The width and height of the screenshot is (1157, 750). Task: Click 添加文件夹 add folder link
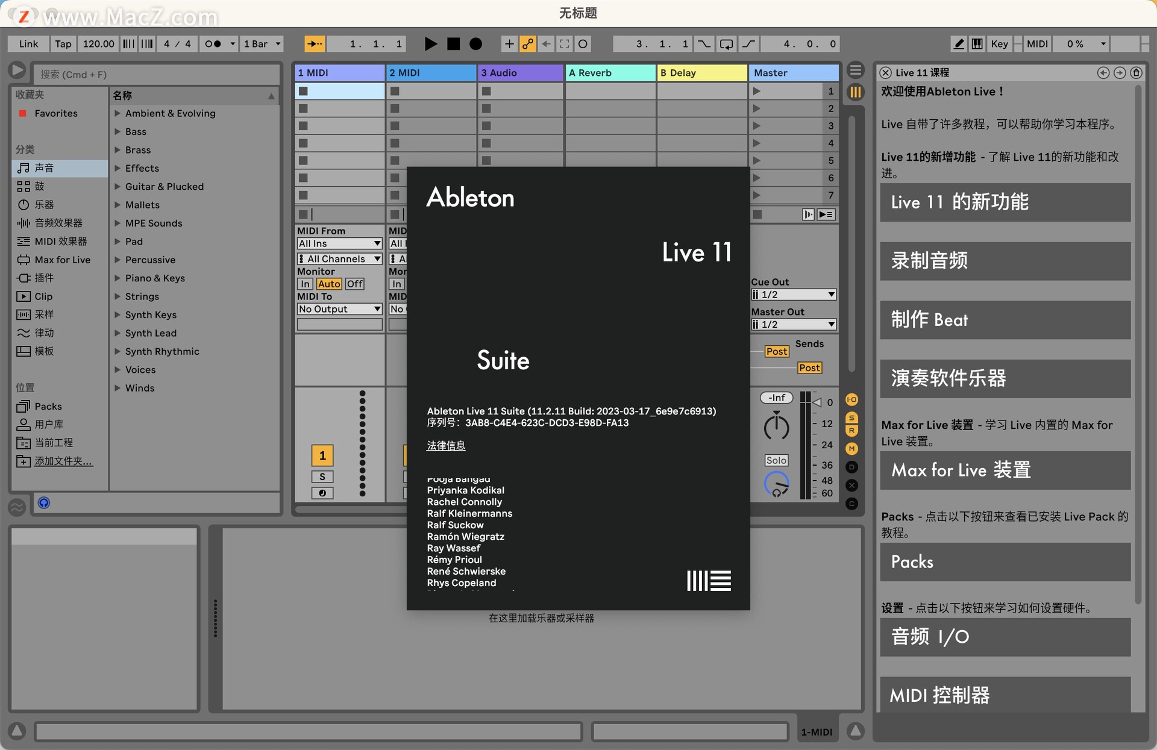coord(63,461)
